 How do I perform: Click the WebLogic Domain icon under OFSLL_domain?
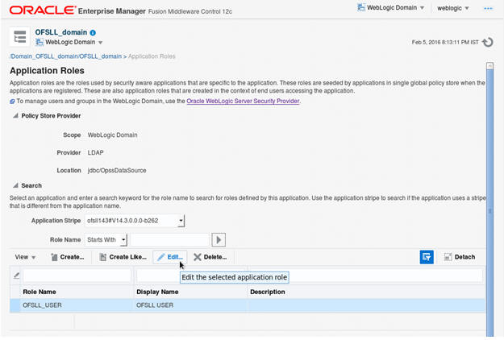pos(40,42)
